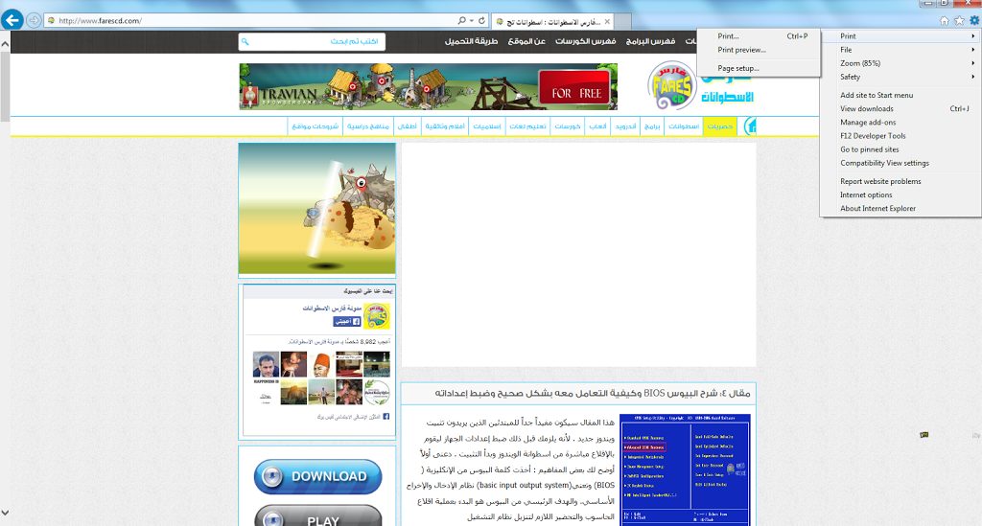Open the BIOS article headline link

pyautogui.click(x=593, y=394)
